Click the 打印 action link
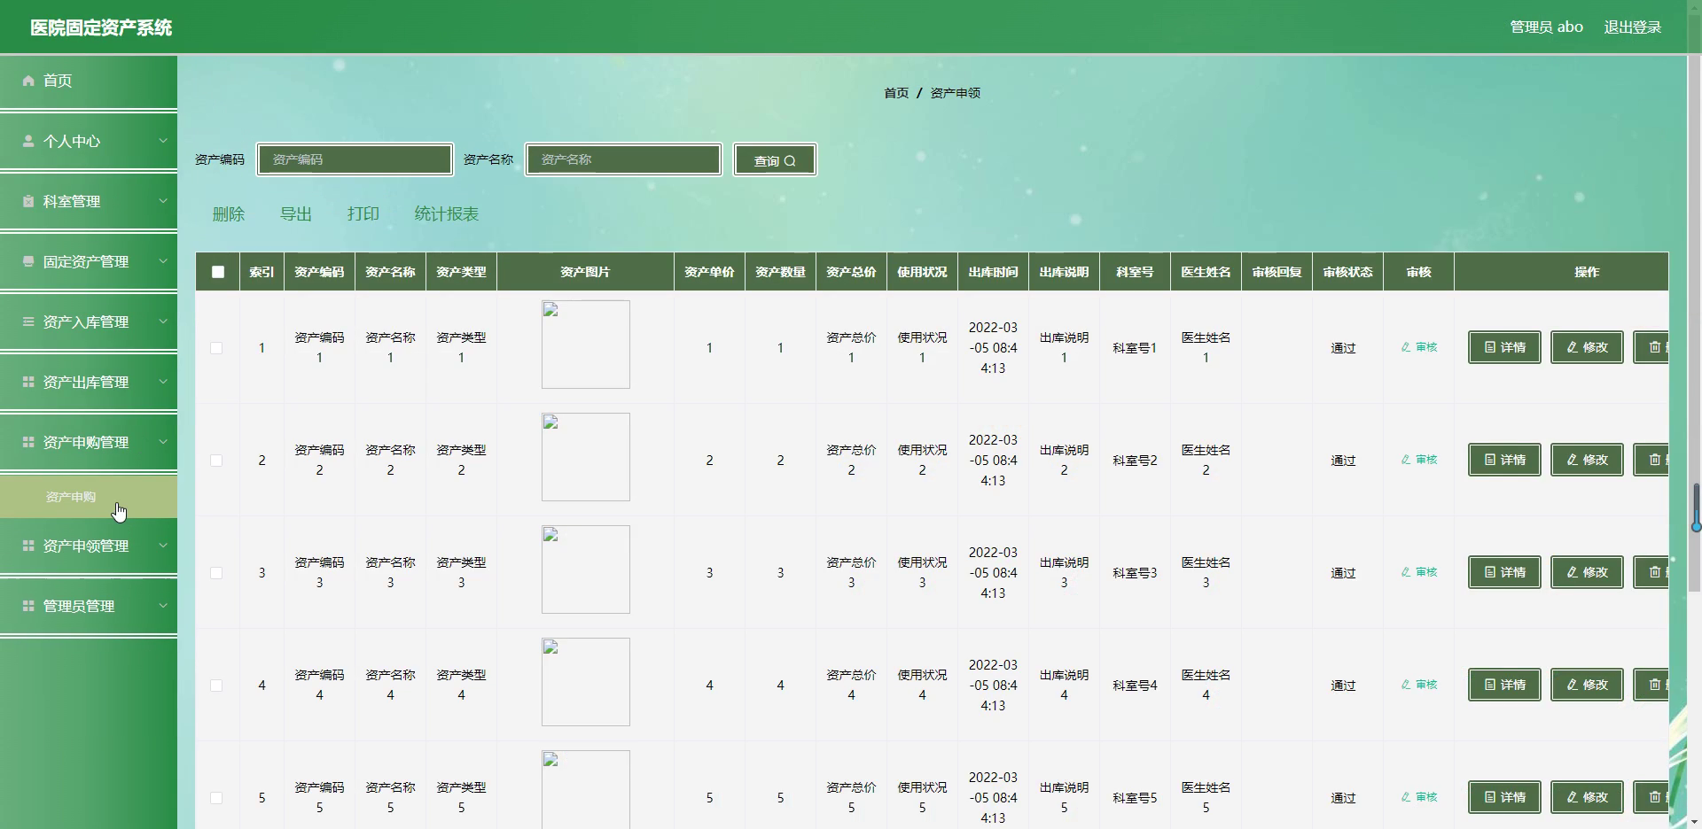Screen dimensions: 1702x829 [363, 214]
